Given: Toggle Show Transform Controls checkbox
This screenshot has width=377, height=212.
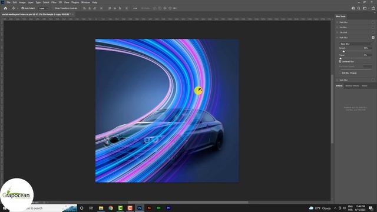Looking at the screenshot, I should (x=53, y=8).
